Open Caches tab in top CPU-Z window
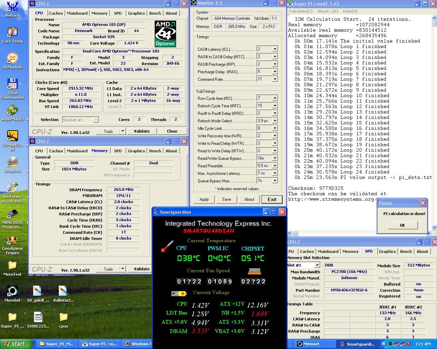This screenshot has height=349, width=437. (x=56, y=13)
